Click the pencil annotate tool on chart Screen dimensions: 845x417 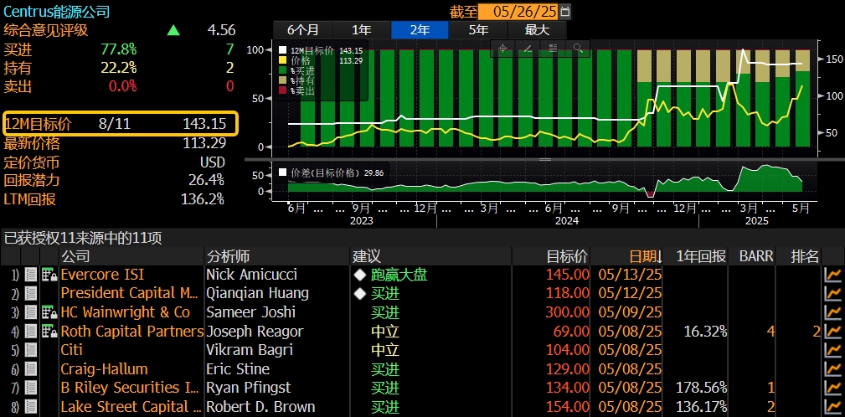click(528, 49)
